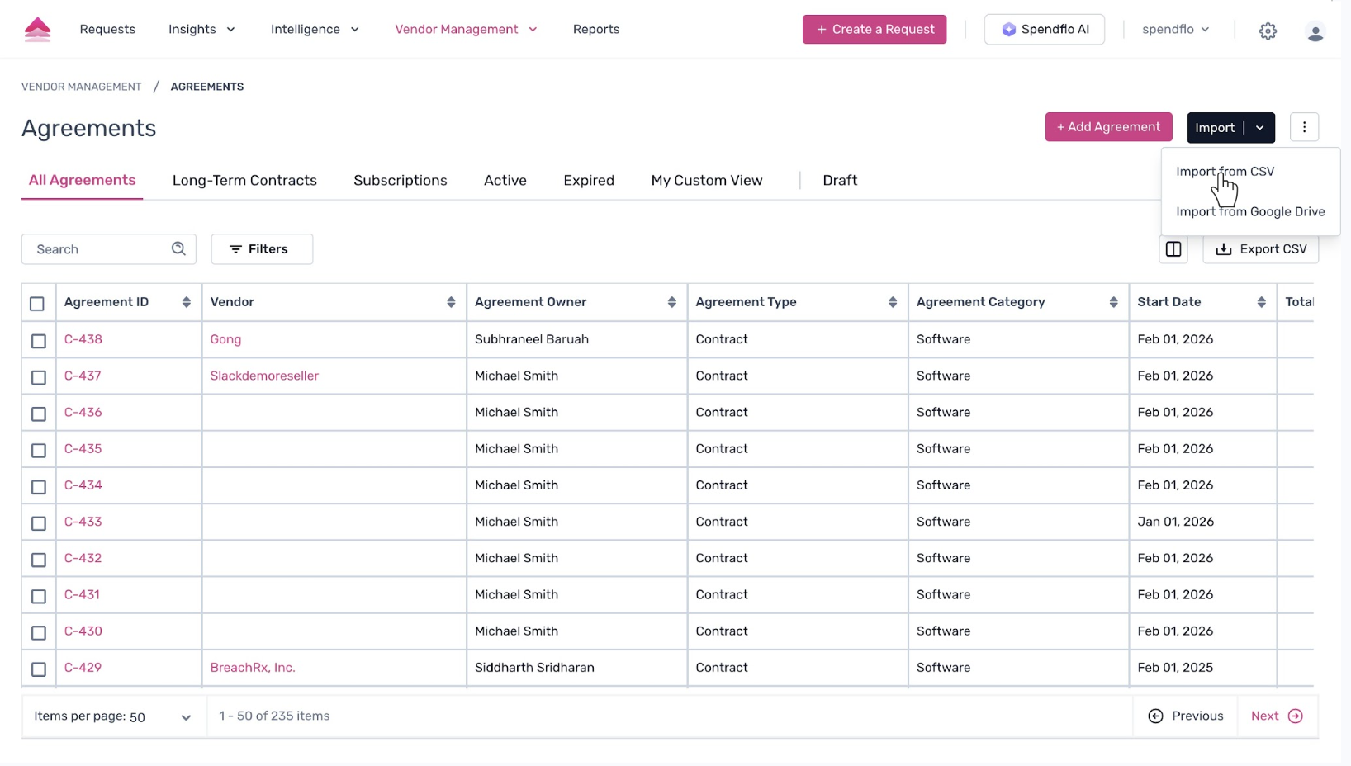Expand the Insights navigation dropdown
The width and height of the screenshot is (1351, 766).
click(x=201, y=30)
